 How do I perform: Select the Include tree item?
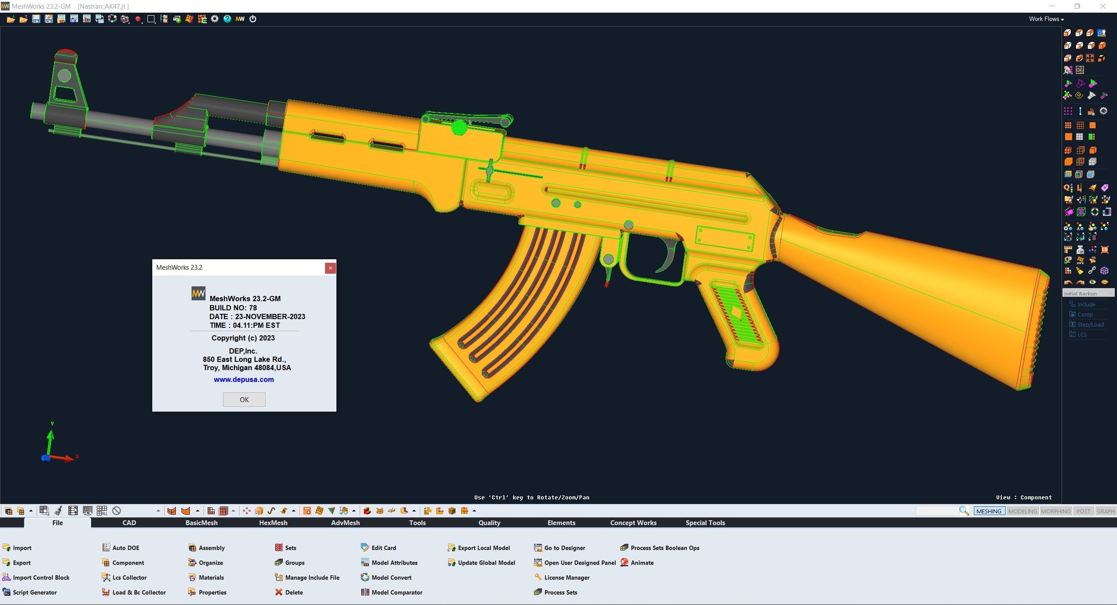[x=1083, y=304]
